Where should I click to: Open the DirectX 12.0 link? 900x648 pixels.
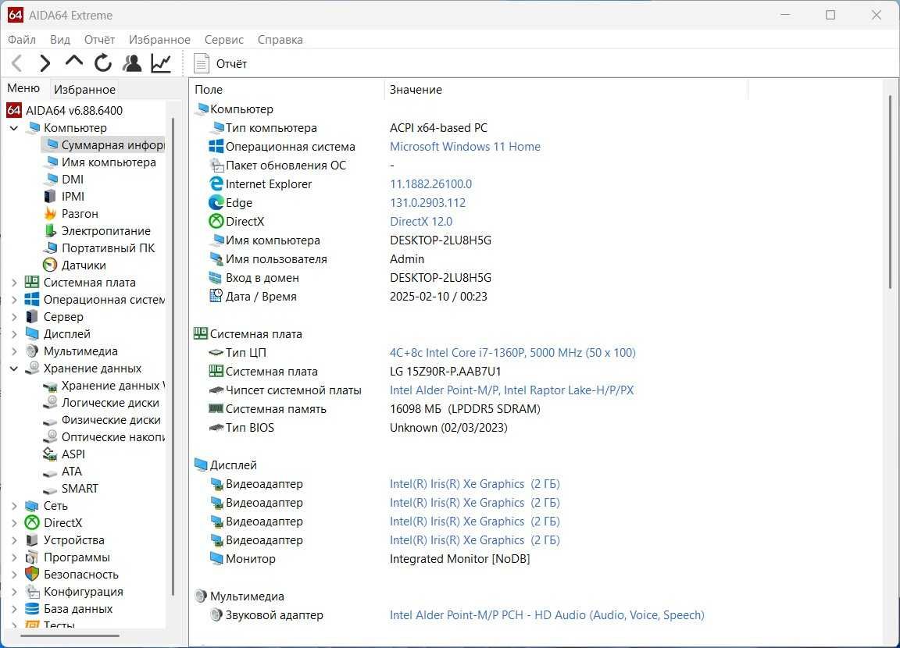point(421,222)
